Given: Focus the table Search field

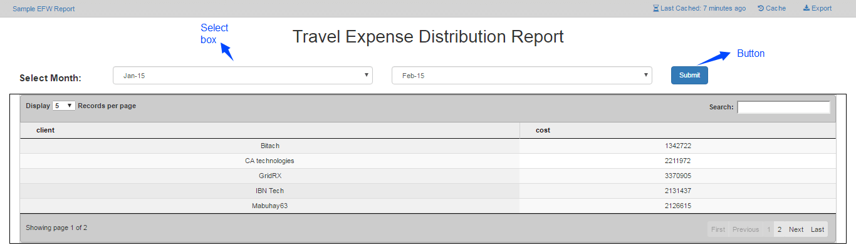Looking at the screenshot, I should (x=784, y=107).
